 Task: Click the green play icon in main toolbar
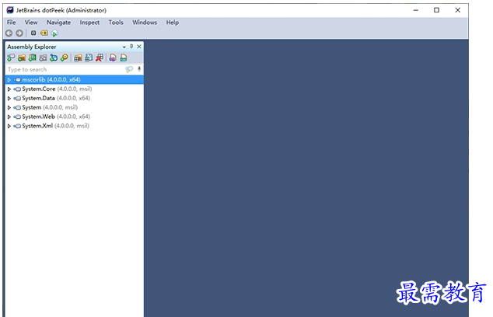(54, 33)
